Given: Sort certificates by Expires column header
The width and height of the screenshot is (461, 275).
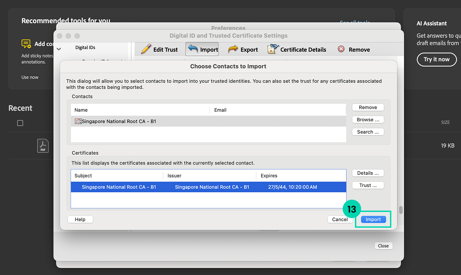Looking at the screenshot, I should pyautogui.click(x=269, y=176).
